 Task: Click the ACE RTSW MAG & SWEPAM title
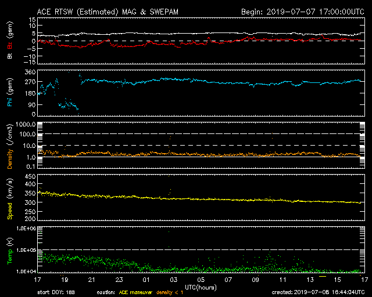108,12
